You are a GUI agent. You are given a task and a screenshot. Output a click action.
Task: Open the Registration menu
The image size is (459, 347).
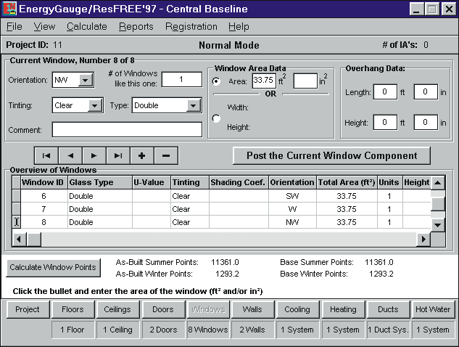191,27
